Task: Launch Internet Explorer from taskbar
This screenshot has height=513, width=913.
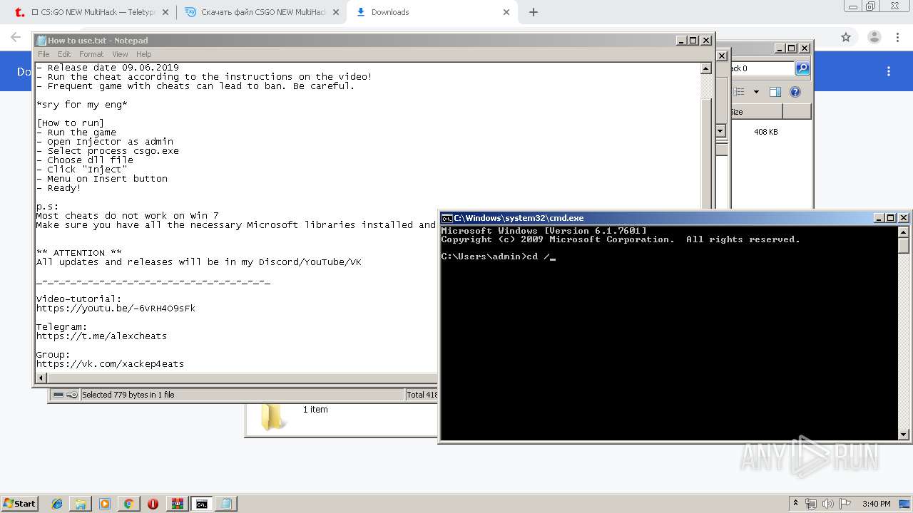Action: click(x=57, y=504)
